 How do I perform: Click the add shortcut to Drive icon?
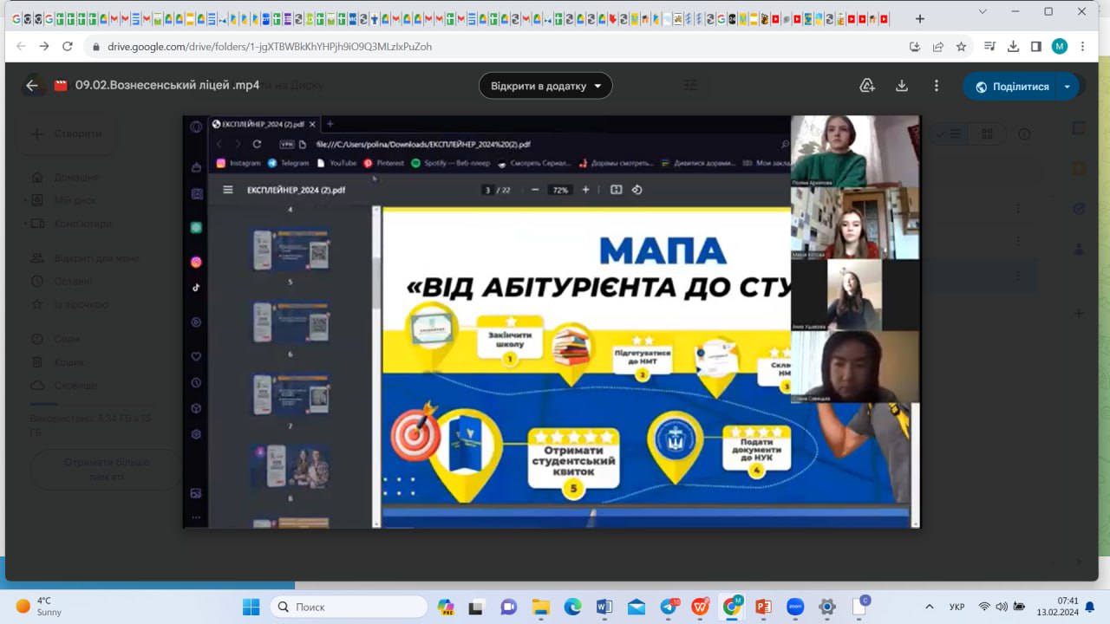[866, 86]
